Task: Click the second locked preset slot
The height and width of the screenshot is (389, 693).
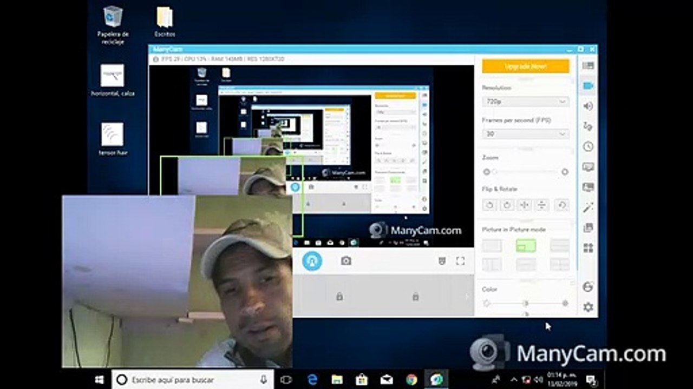Action: tap(415, 296)
